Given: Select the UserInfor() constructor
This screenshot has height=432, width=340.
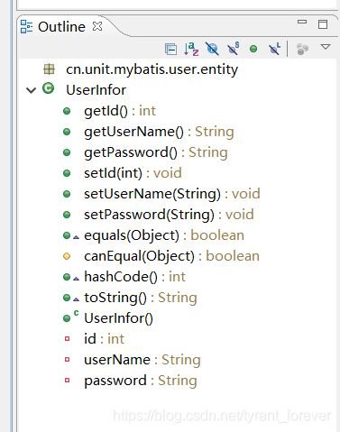Looking at the screenshot, I should [x=118, y=318].
